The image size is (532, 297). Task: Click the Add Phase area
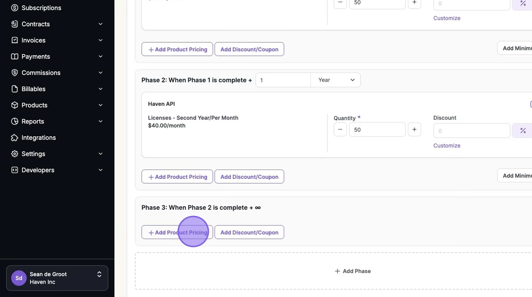352,271
